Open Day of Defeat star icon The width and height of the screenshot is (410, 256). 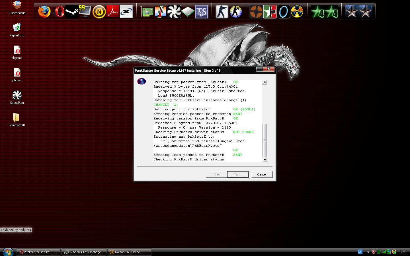[x=270, y=12]
